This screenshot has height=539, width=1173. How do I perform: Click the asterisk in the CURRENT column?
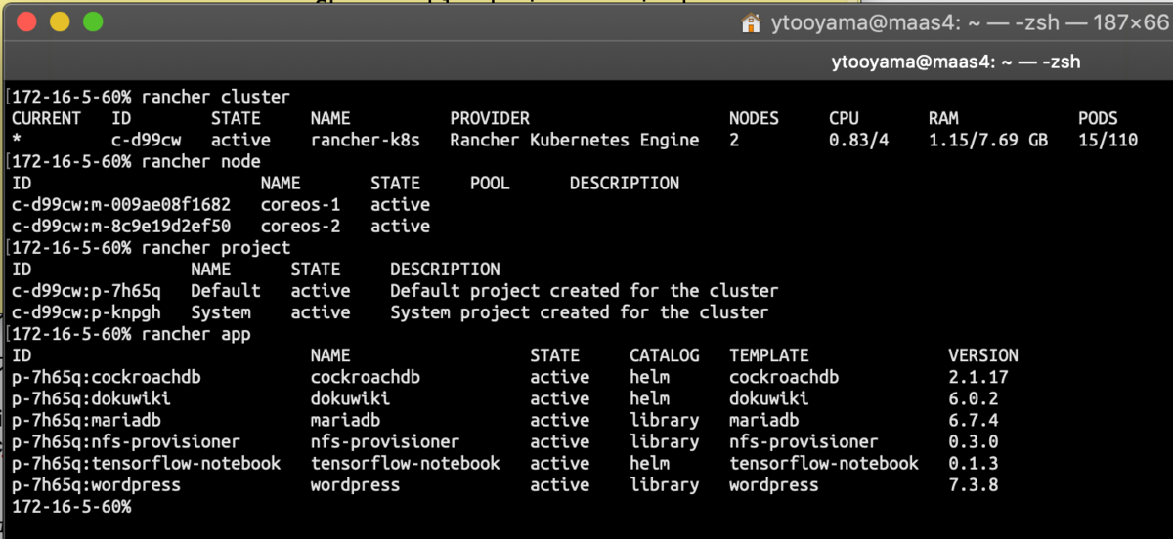(17, 140)
